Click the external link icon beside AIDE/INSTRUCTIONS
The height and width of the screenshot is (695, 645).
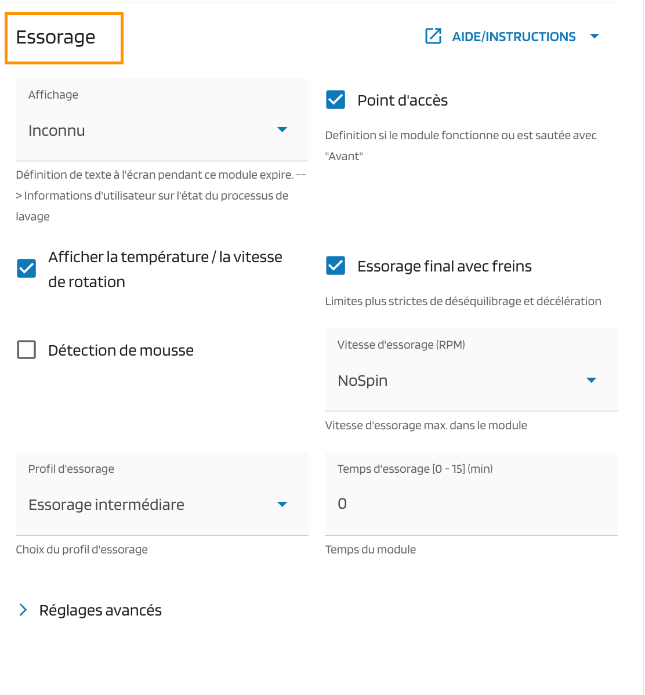[433, 37]
